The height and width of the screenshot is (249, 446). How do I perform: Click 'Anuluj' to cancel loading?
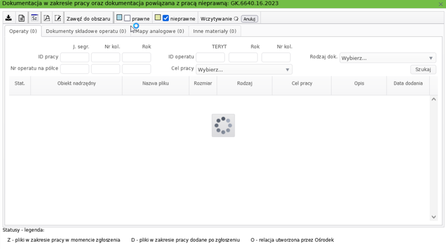pyautogui.click(x=249, y=19)
